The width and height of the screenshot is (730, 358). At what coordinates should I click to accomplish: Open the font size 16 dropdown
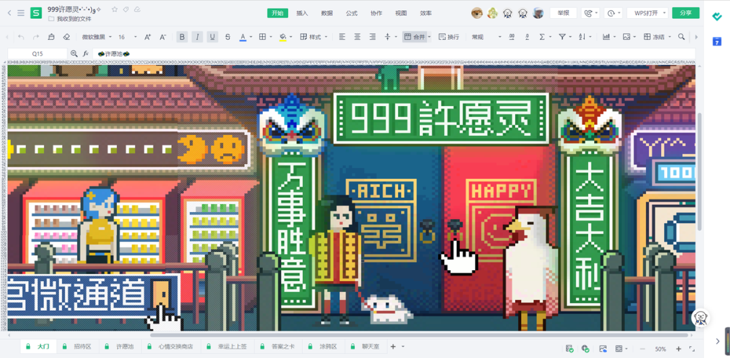[128, 36]
